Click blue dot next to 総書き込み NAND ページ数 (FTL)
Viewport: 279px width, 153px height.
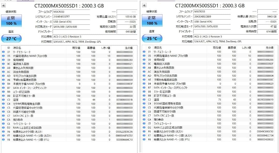coord(3,139)
